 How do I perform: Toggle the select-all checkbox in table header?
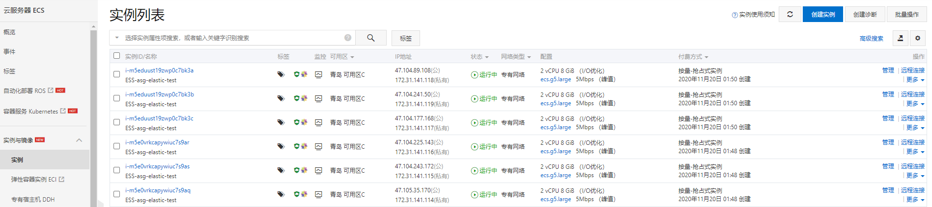[x=116, y=56]
